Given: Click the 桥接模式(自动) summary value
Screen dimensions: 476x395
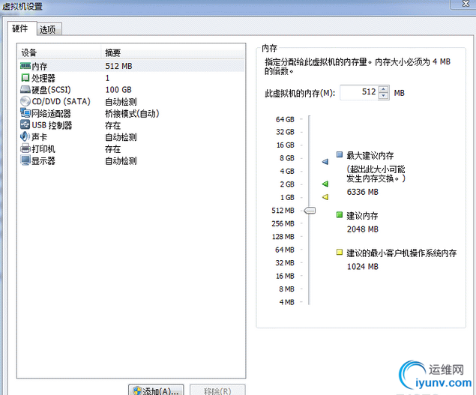Looking at the screenshot, I should coord(132,113).
